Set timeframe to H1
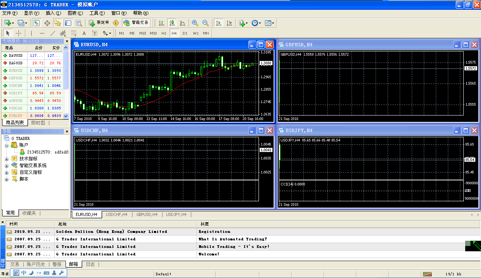The image size is (481, 278). [164, 33]
